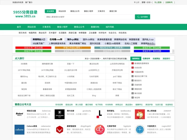
Task: Click the blue 全站文字广告位出租 banner
Action: 152,51
